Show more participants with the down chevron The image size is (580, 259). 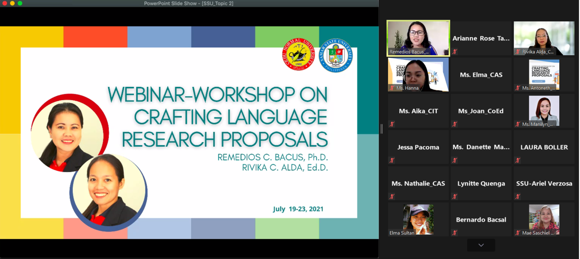click(x=481, y=245)
